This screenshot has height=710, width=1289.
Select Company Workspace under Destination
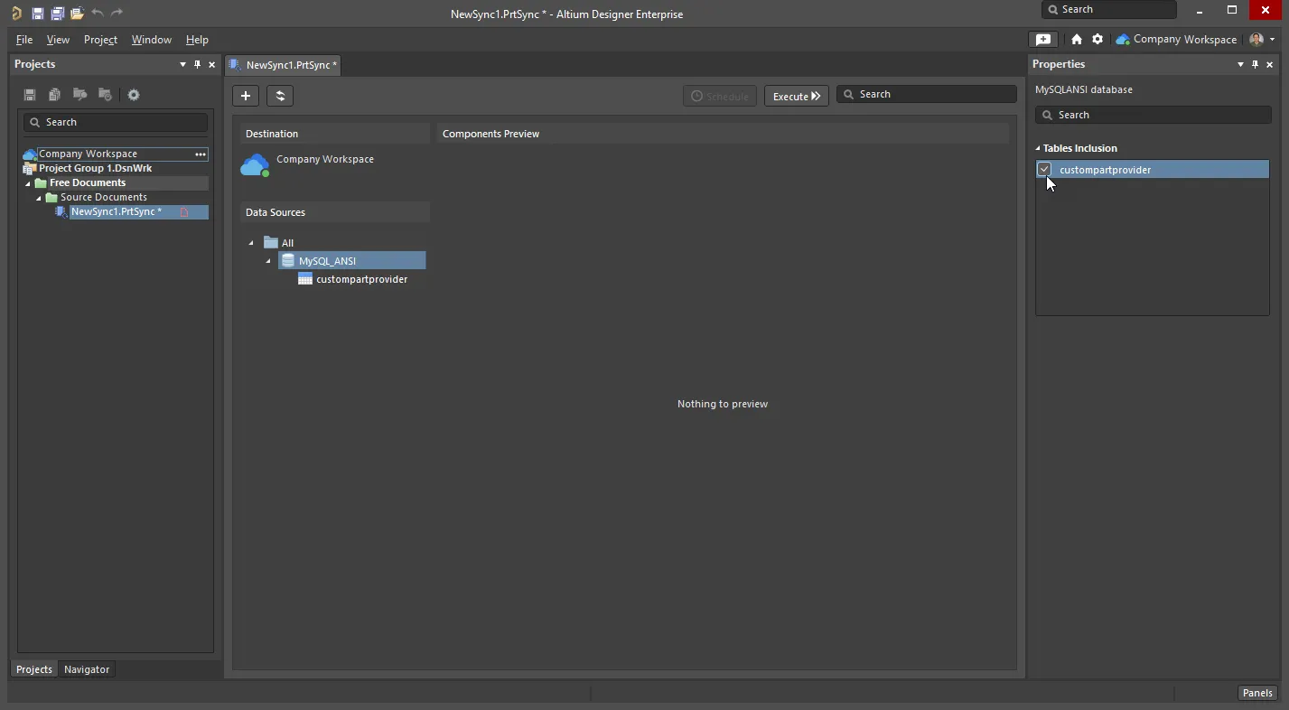[x=325, y=159]
